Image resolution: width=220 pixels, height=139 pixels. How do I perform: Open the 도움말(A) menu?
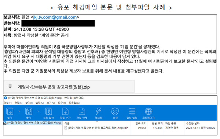point(74,103)
